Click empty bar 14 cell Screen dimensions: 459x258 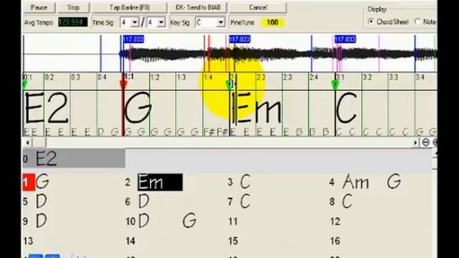[x=176, y=241]
